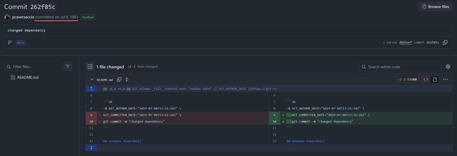Collapse the file tree sidebar
The width and height of the screenshot is (457, 156).
pos(90,66)
